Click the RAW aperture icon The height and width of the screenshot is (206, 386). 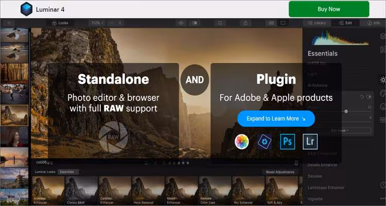point(113,137)
